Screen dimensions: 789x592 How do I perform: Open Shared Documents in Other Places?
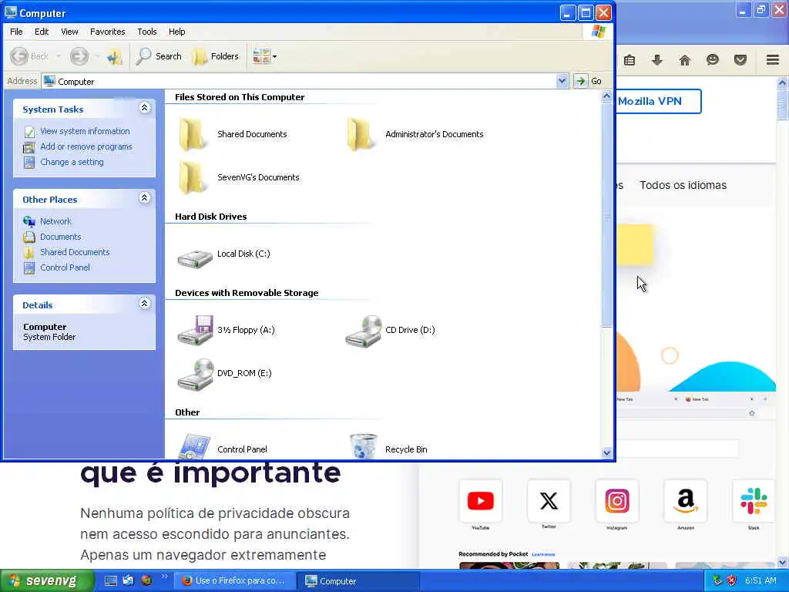[75, 252]
